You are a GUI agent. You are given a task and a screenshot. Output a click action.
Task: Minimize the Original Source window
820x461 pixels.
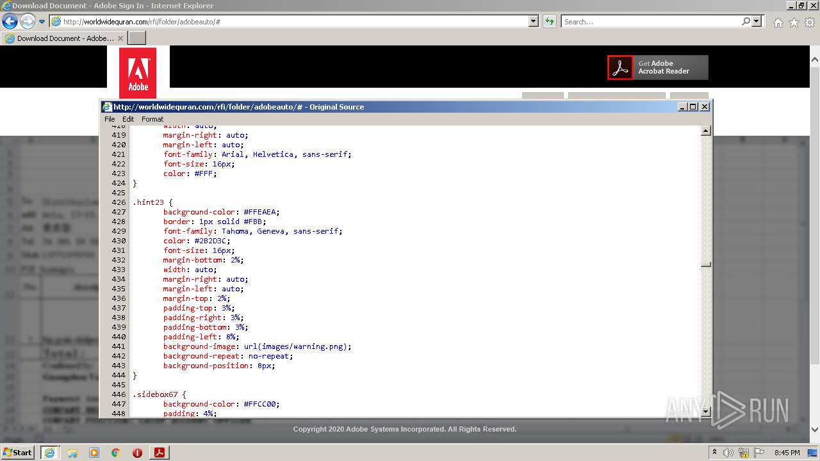(x=683, y=107)
